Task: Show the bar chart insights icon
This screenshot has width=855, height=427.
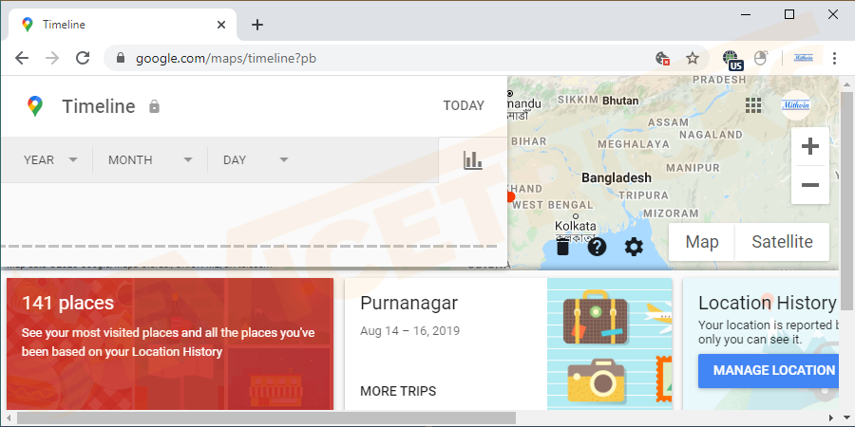Action: [472, 160]
